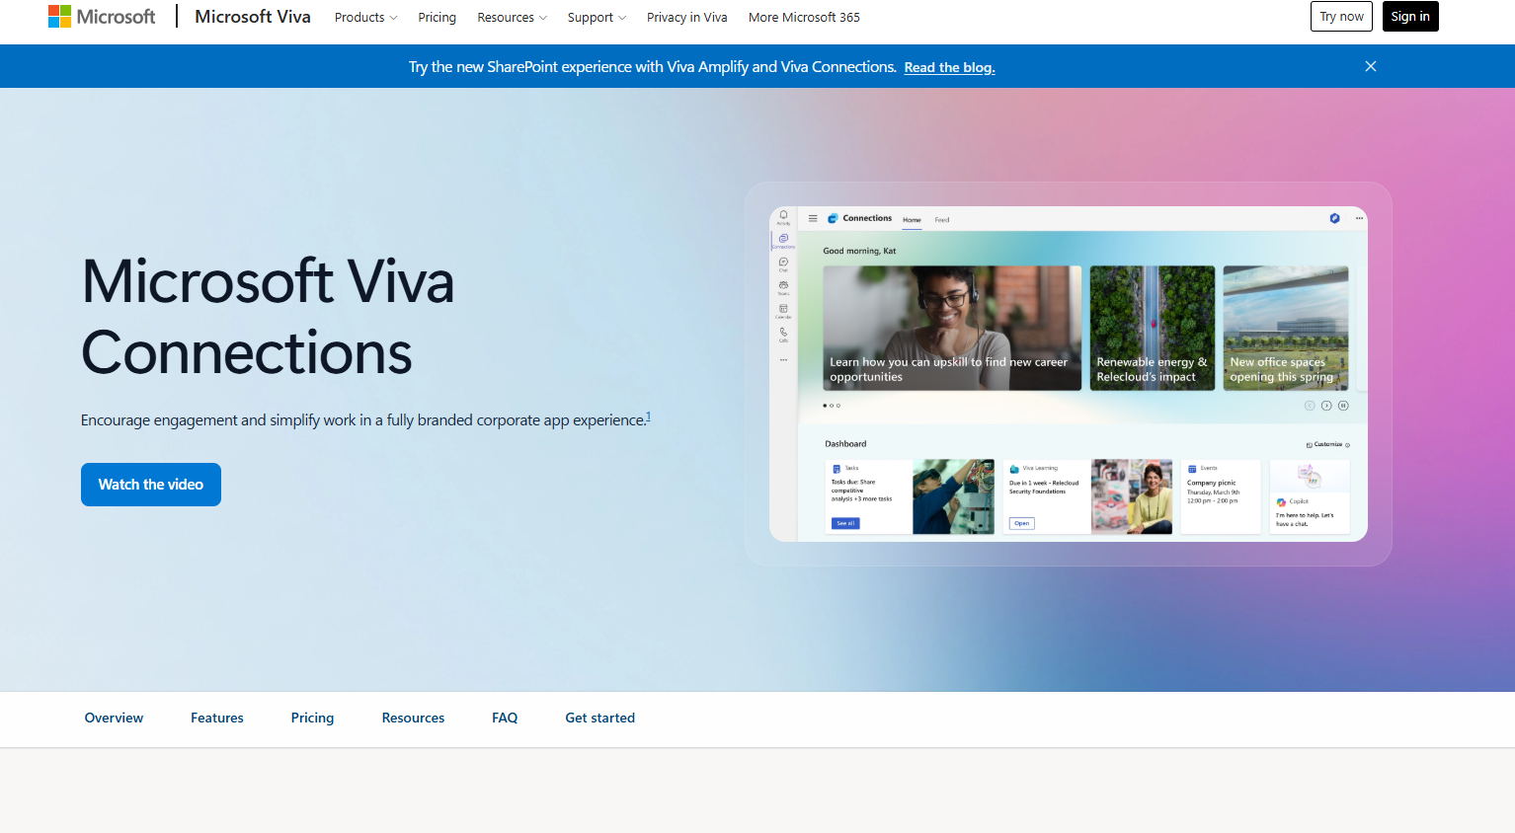Open the Renewable energy & Relecloud's impact card
This screenshot has height=833, width=1515.
[x=1153, y=328]
